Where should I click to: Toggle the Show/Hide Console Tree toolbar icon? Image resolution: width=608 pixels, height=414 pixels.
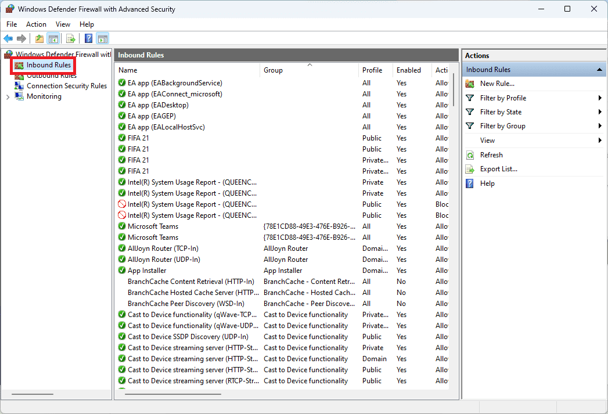(x=53, y=39)
